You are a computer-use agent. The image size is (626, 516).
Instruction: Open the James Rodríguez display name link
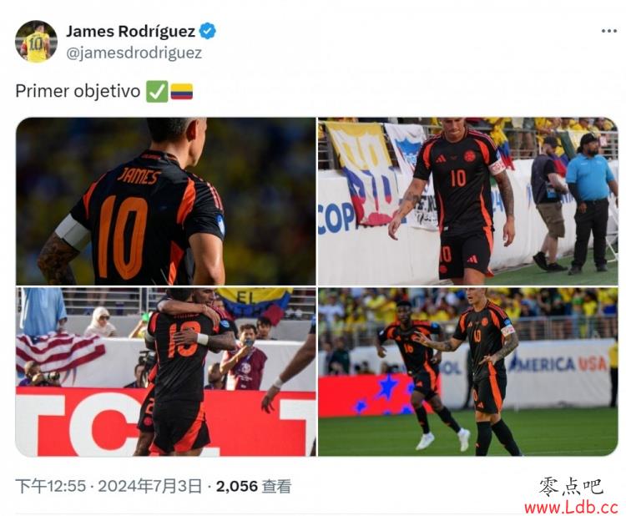130,31
